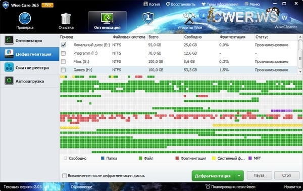Open the Темы оформления menu item
This screenshot has width=303, height=191.
coord(220,4)
